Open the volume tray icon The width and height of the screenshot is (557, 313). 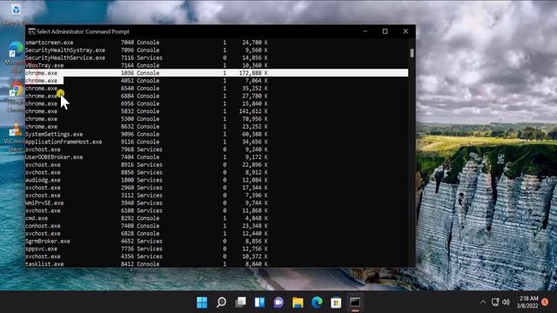click(x=507, y=302)
